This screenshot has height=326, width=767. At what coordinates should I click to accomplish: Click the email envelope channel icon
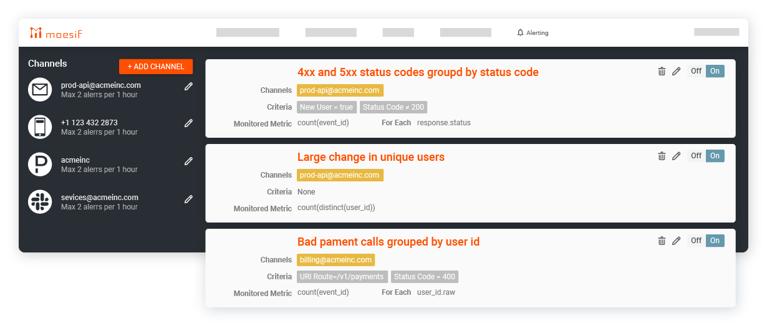coord(40,90)
